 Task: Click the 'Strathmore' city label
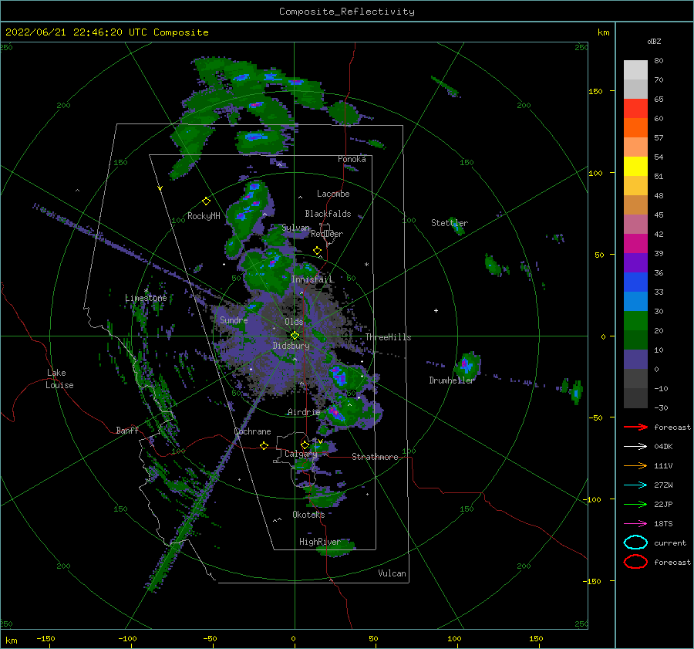tap(375, 457)
